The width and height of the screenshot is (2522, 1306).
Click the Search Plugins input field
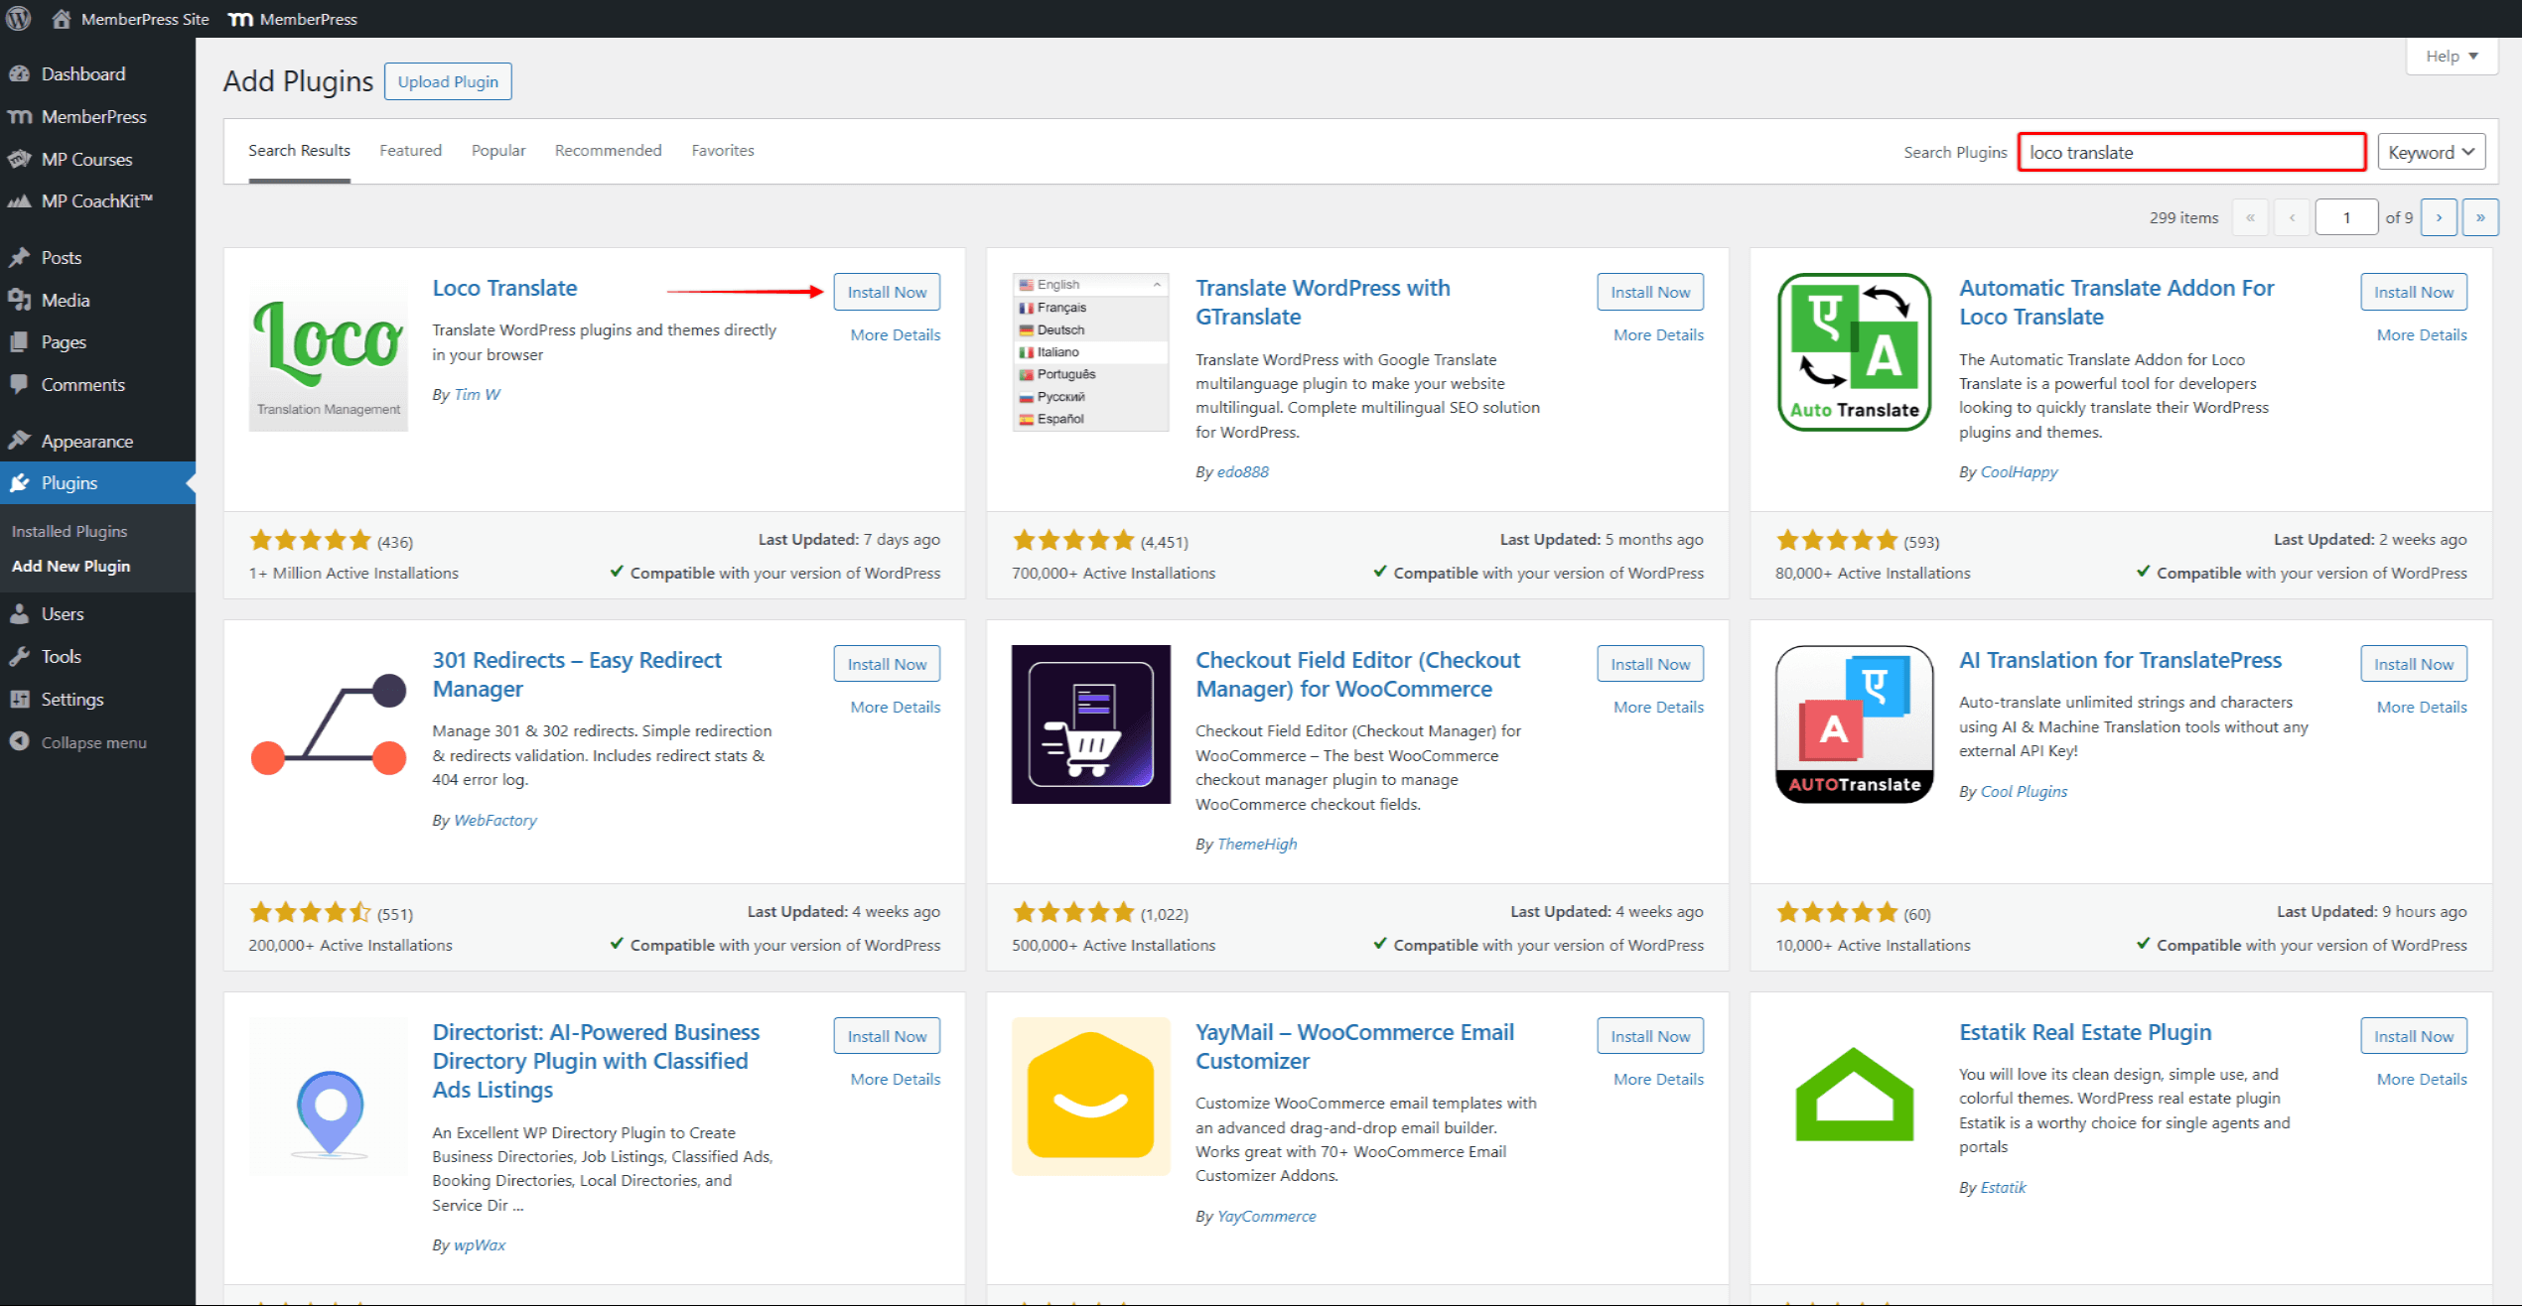[2191, 153]
